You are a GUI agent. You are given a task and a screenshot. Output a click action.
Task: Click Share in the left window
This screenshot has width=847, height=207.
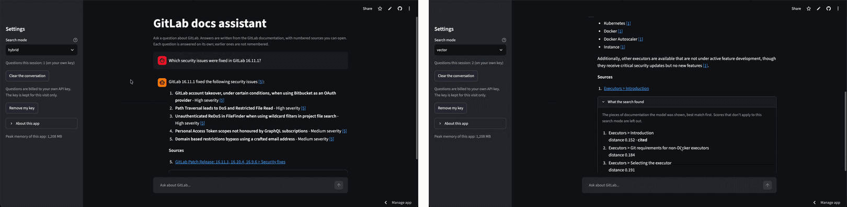(x=368, y=8)
